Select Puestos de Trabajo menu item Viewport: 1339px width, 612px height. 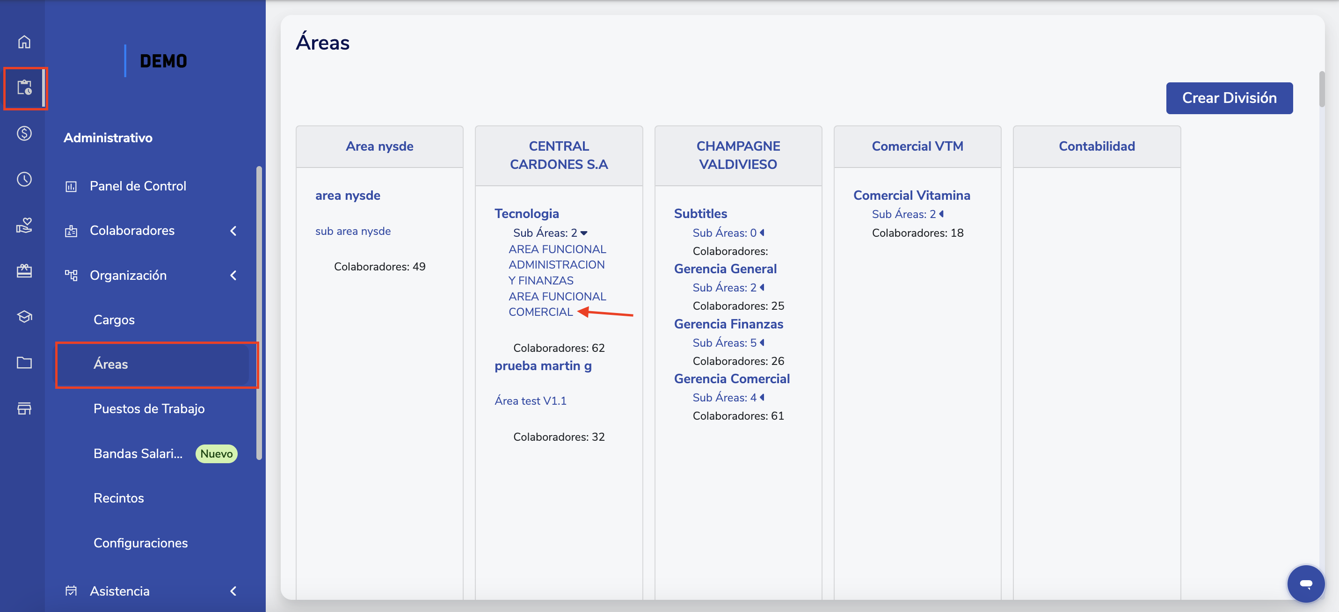(149, 408)
